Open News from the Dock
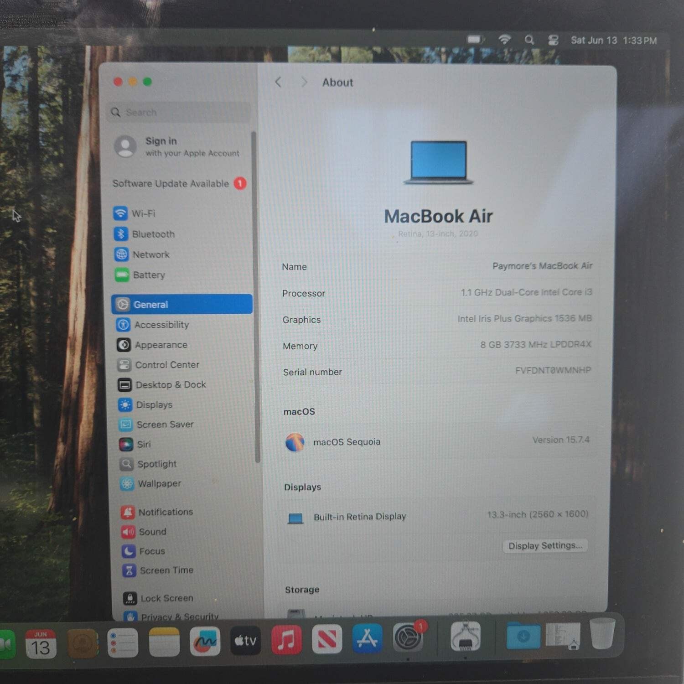Image resolution: width=684 pixels, height=684 pixels. (x=327, y=639)
